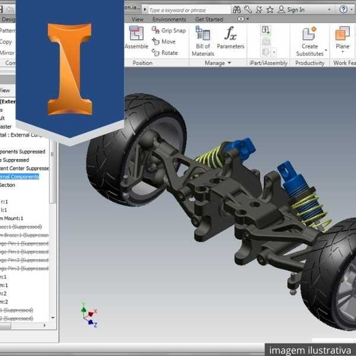356x356 pixels.
Task: Click the browser horizontal scroll right arrow
Action: [x=44, y=325]
